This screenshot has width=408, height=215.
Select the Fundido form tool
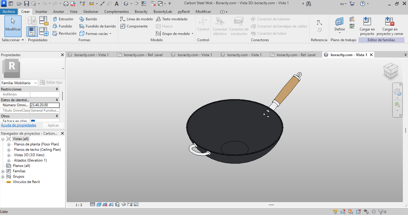coord(62,26)
